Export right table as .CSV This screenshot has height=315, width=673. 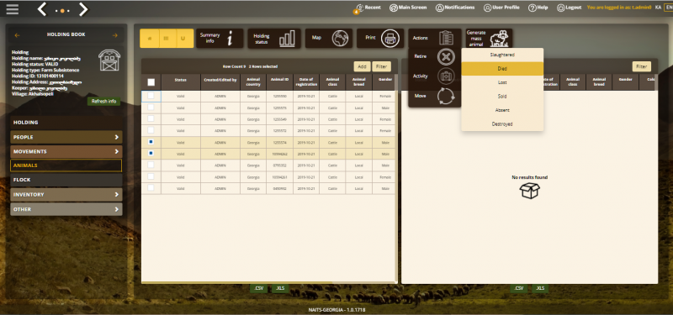pyautogui.click(x=519, y=288)
